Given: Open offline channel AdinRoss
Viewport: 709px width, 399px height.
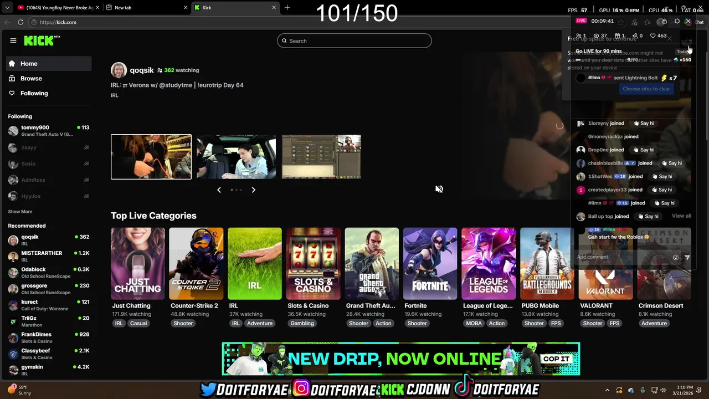Looking at the screenshot, I should coord(49,180).
